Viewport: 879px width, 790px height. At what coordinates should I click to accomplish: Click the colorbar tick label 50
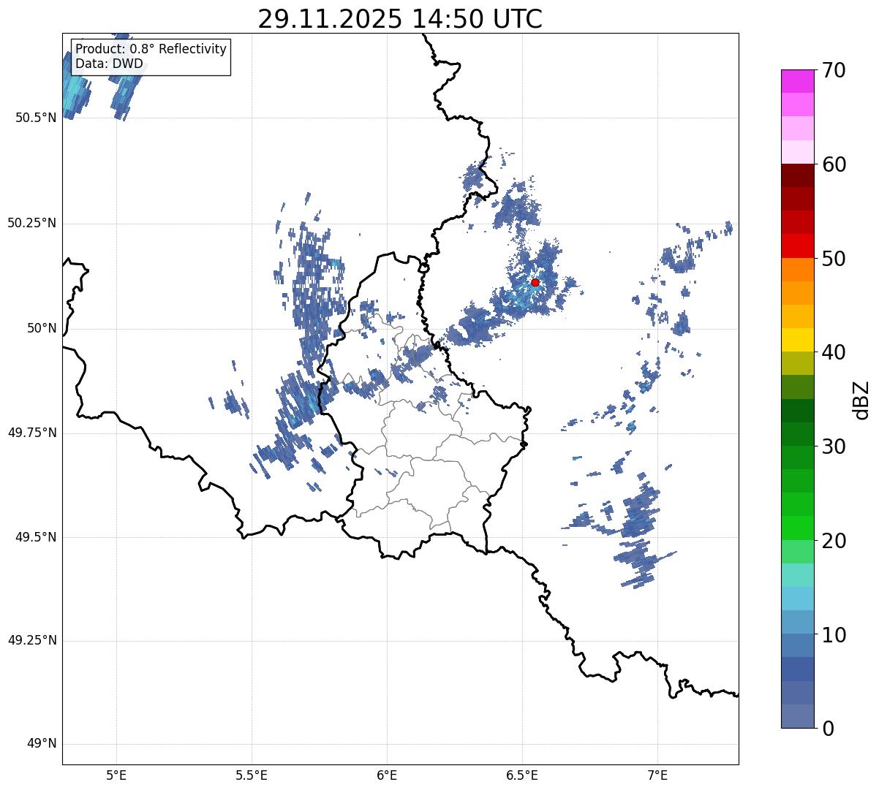(x=834, y=259)
